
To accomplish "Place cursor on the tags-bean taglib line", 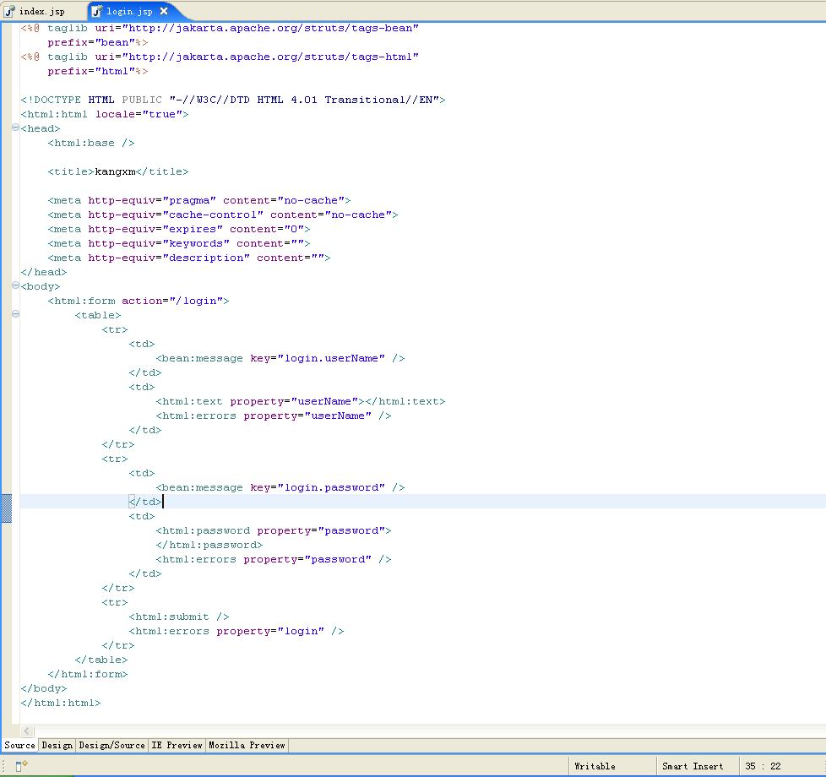I will point(220,28).
